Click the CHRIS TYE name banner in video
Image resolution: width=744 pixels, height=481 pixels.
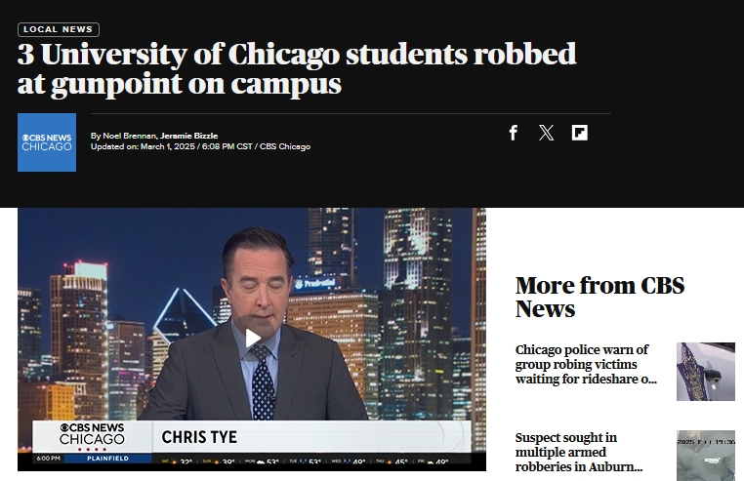click(199, 437)
